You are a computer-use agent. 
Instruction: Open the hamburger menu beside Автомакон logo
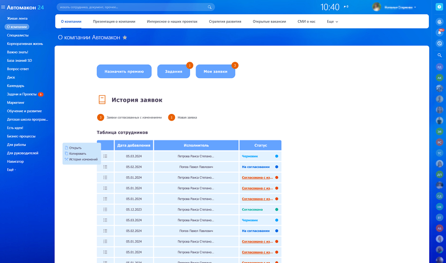coord(3,7)
